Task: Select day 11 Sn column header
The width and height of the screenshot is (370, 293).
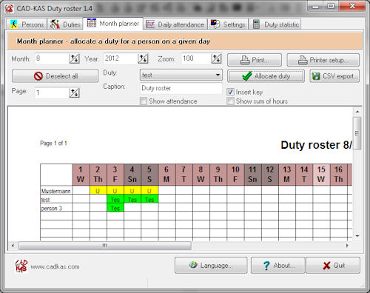Action: [253, 175]
